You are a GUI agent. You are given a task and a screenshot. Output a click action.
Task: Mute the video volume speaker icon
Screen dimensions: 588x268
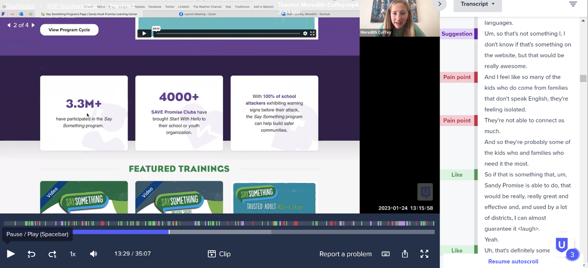[x=93, y=254]
